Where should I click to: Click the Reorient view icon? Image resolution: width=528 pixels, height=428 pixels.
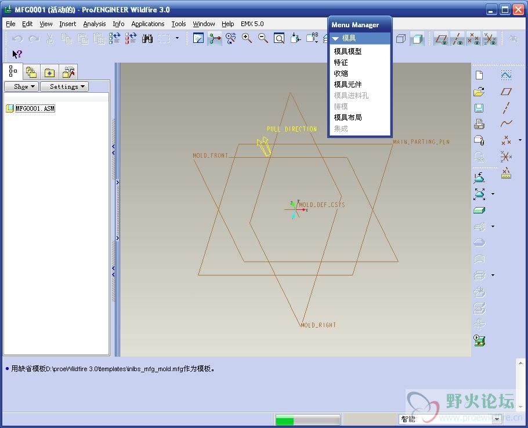pos(295,38)
